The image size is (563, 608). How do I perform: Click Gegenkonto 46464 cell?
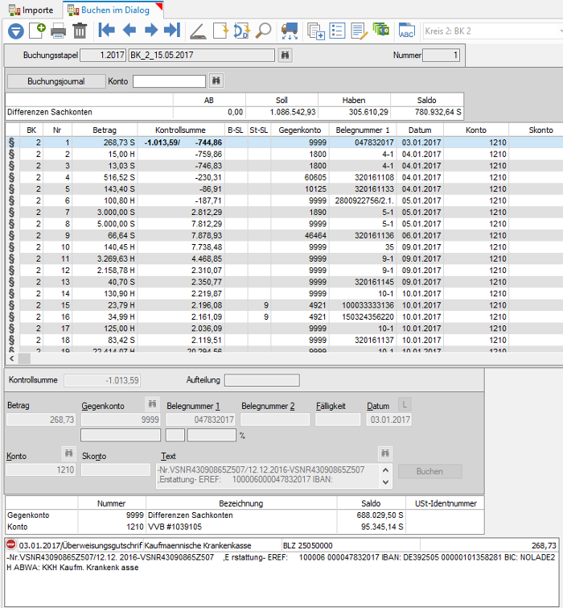coord(300,235)
